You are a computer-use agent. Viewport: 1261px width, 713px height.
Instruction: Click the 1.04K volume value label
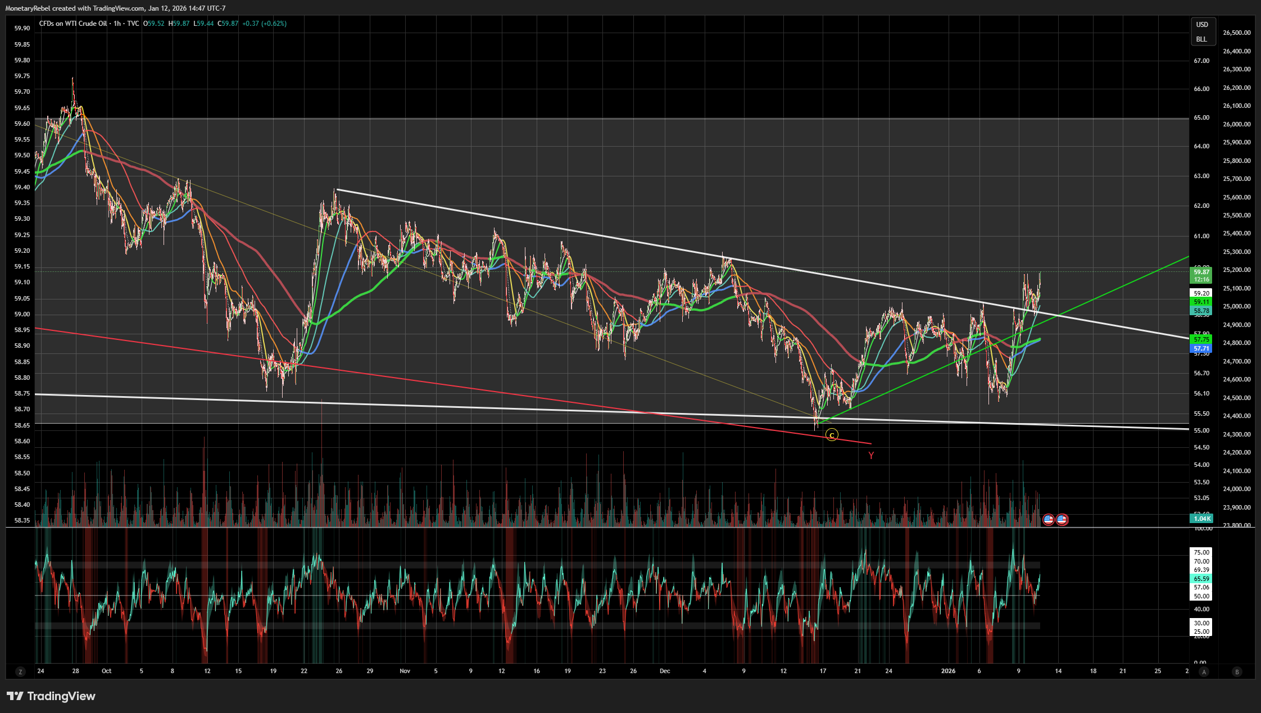click(x=1201, y=519)
